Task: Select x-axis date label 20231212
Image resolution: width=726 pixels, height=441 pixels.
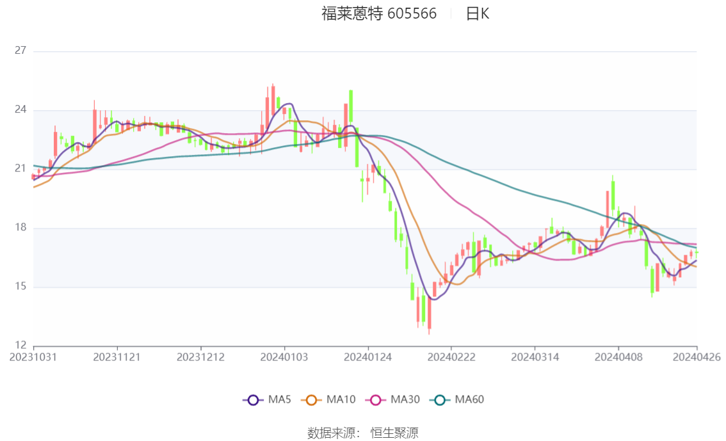Action: [200, 357]
